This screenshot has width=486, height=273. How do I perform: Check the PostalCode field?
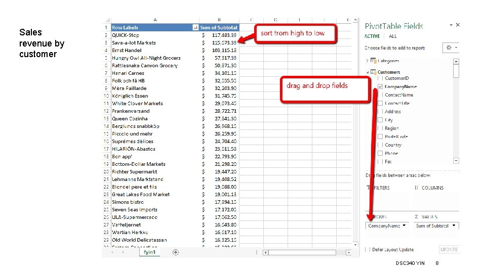tap(380, 136)
